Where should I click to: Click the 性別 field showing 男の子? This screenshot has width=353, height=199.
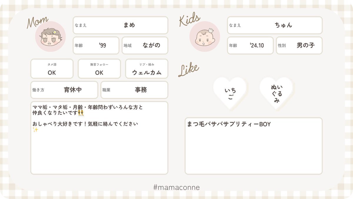[x=299, y=45]
